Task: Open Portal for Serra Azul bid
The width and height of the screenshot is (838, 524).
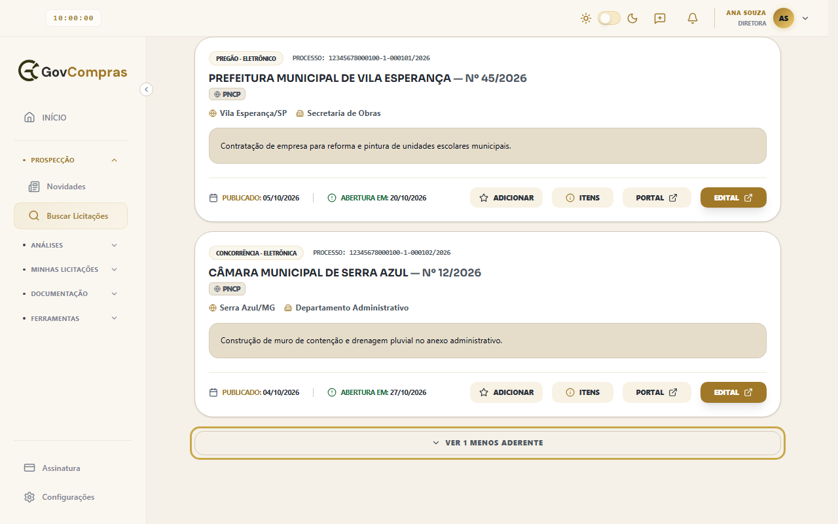Action: pos(657,392)
